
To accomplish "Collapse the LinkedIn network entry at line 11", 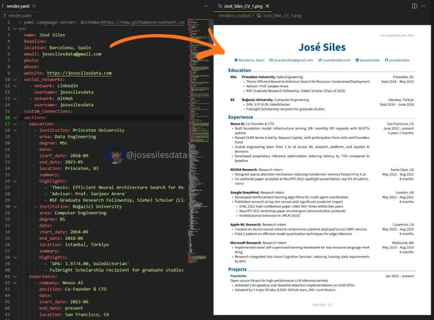I will (x=15, y=86).
